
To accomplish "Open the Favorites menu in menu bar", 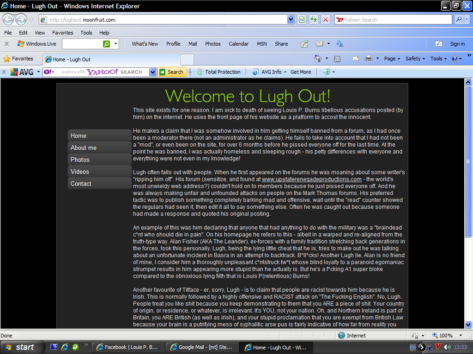I will click(62, 33).
